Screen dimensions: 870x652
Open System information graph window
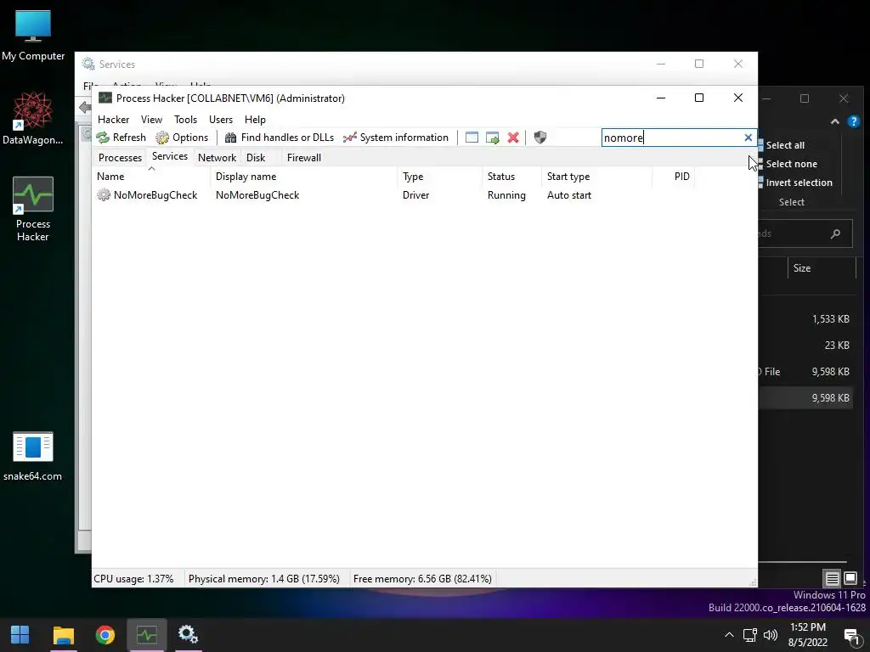click(x=396, y=138)
